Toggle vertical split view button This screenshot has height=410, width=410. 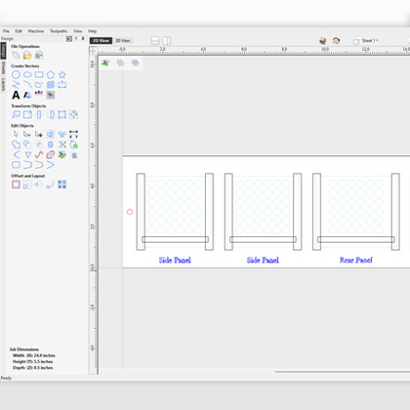[x=167, y=41]
